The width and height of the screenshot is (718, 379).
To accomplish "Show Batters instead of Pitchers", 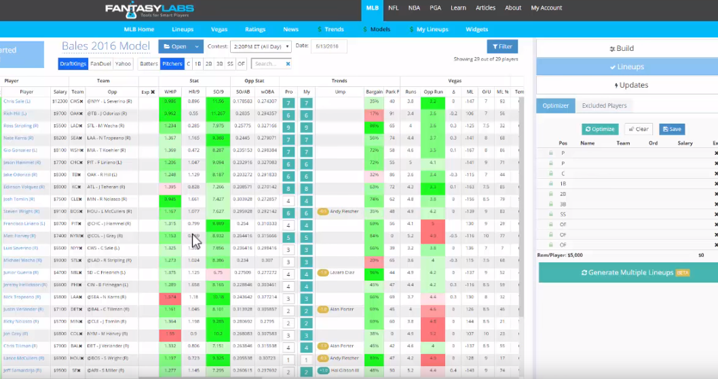I will (x=149, y=64).
